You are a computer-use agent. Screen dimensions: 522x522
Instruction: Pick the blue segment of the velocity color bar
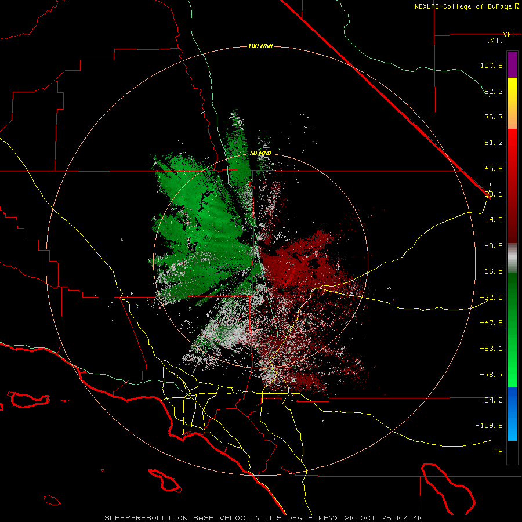coord(512,414)
